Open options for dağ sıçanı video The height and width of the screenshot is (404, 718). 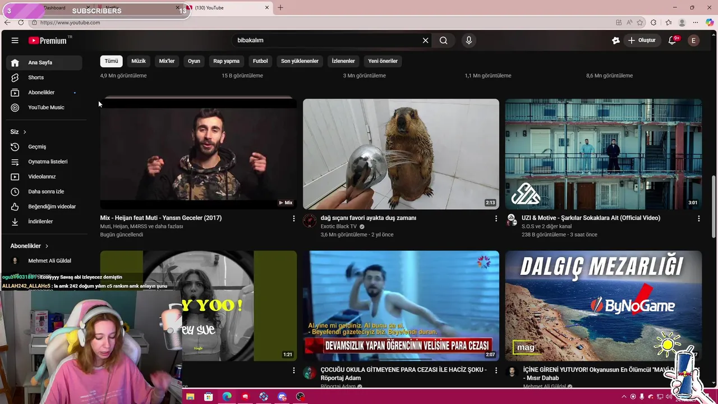click(496, 218)
